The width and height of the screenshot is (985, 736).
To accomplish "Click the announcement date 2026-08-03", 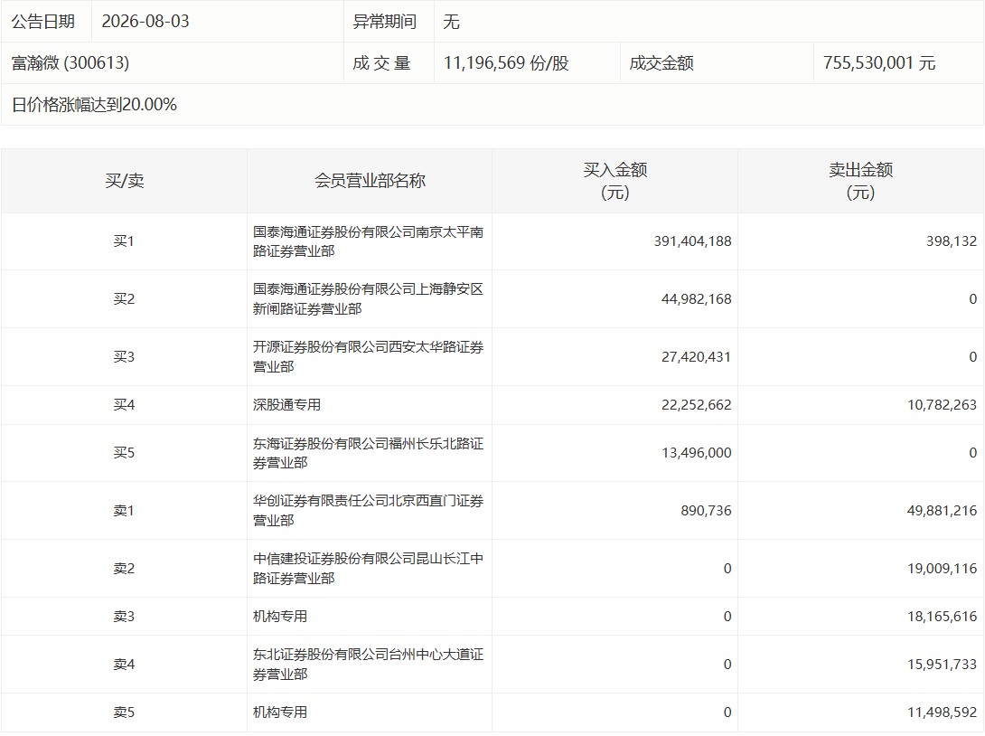I will 145,22.
